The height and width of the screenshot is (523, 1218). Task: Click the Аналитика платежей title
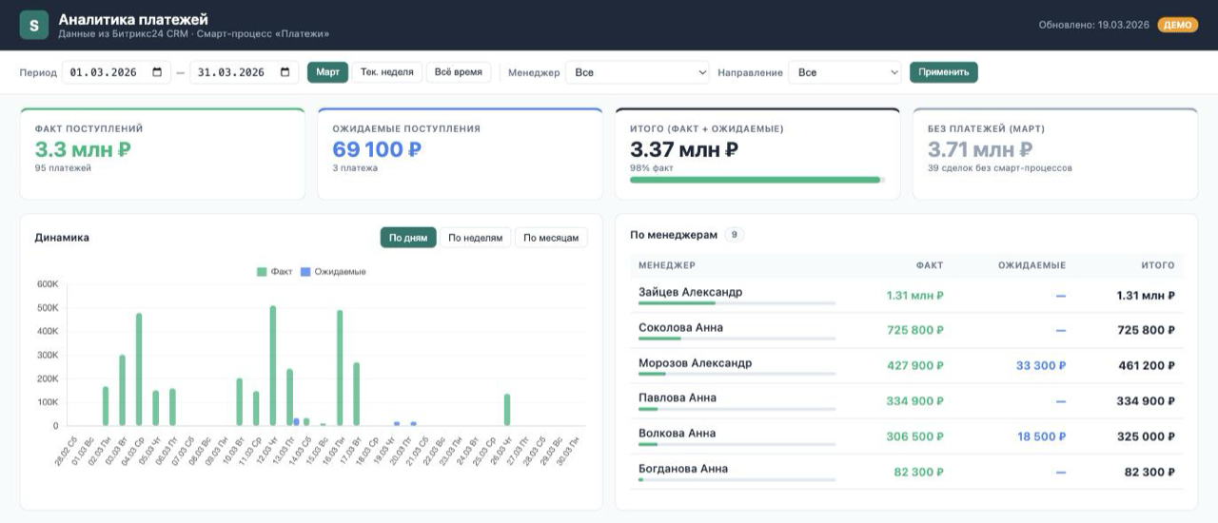[133, 19]
